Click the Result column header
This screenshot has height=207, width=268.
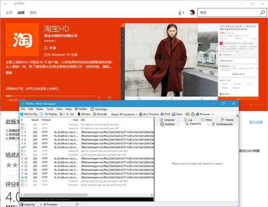(35, 120)
